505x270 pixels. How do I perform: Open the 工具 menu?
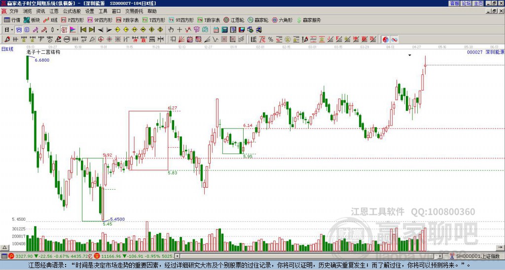click(103, 11)
